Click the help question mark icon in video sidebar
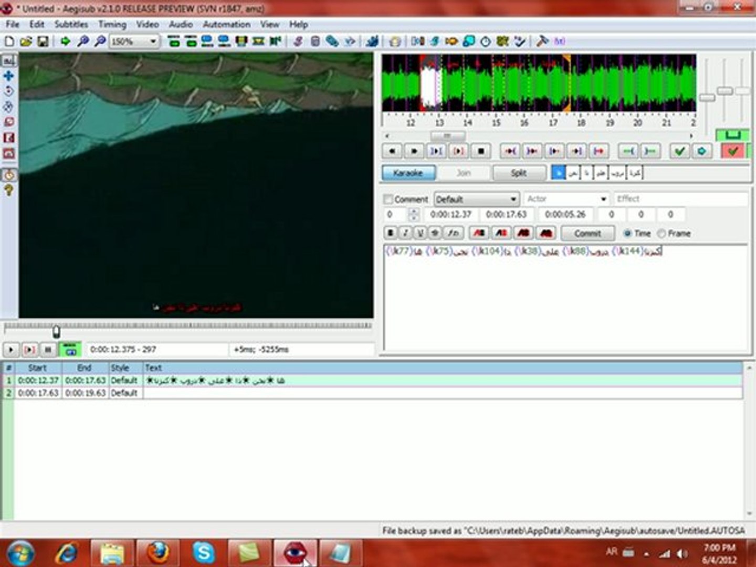This screenshot has height=567, width=756. pyautogui.click(x=9, y=190)
